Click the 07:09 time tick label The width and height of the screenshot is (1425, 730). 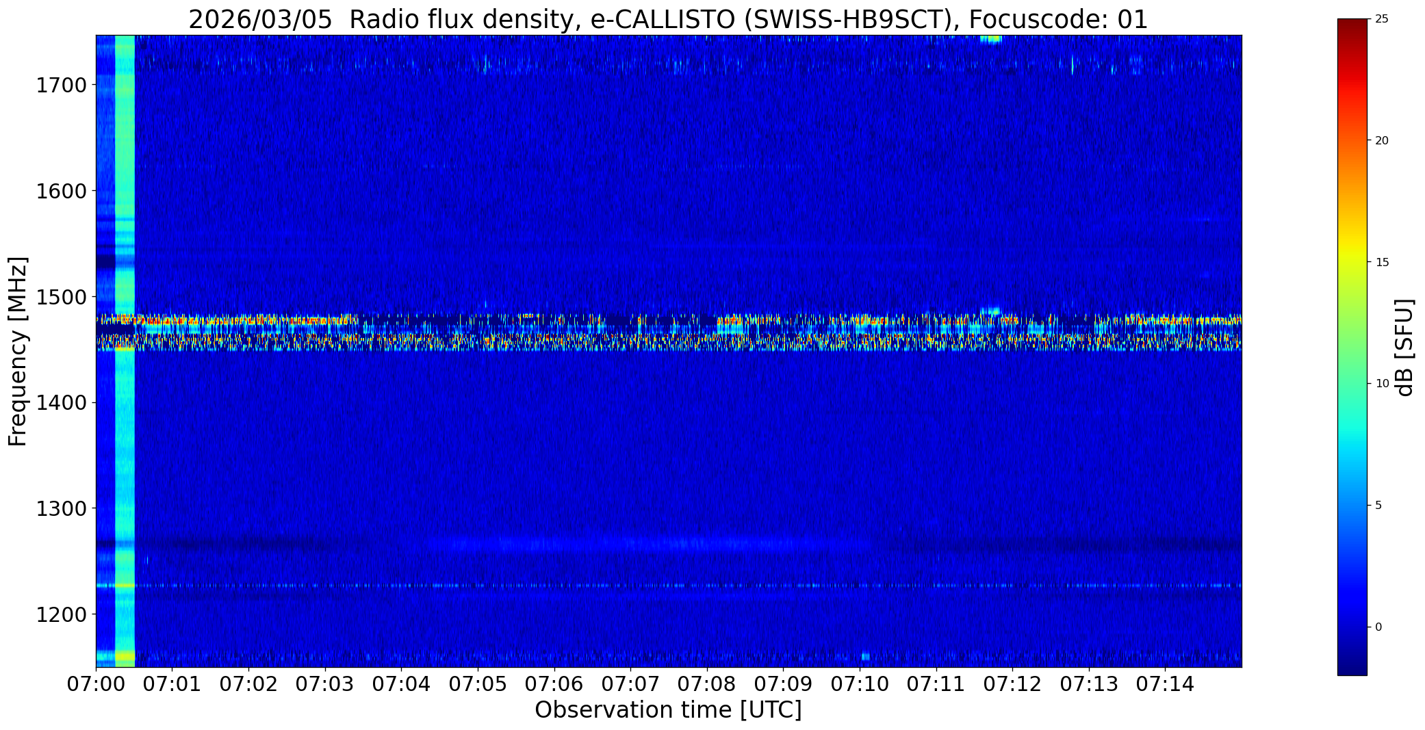pos(783,684)
